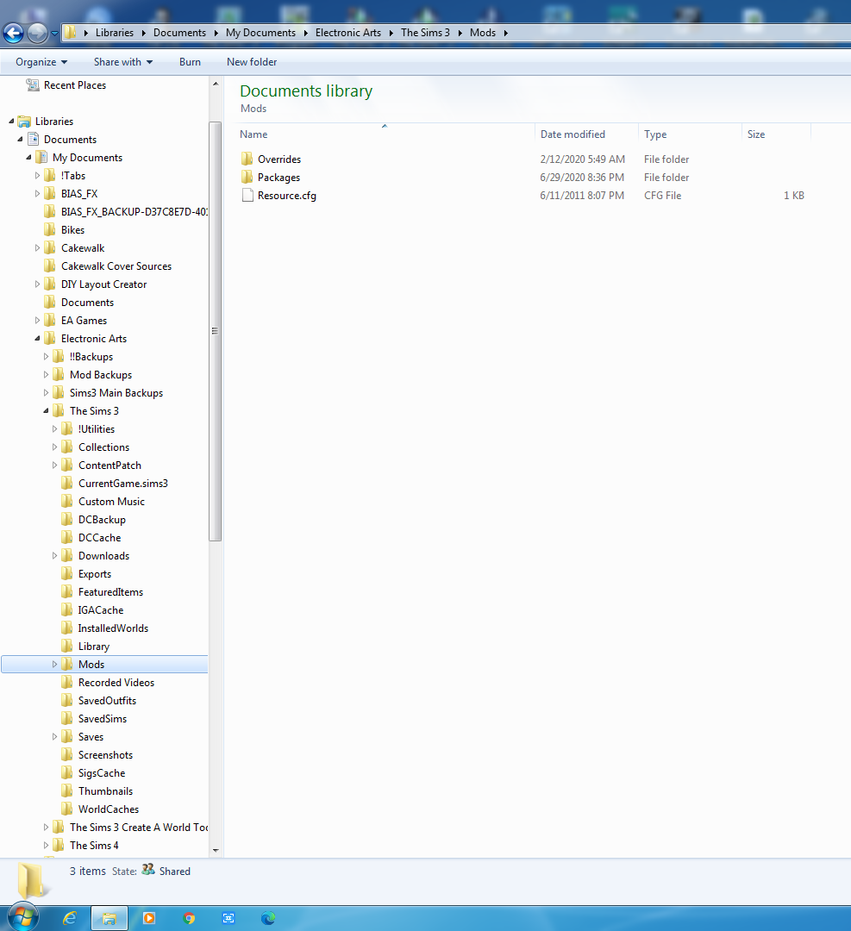Select ContentPatch folder icon
851x931 pixels.
pyautogui.click(x=67, y=465)
